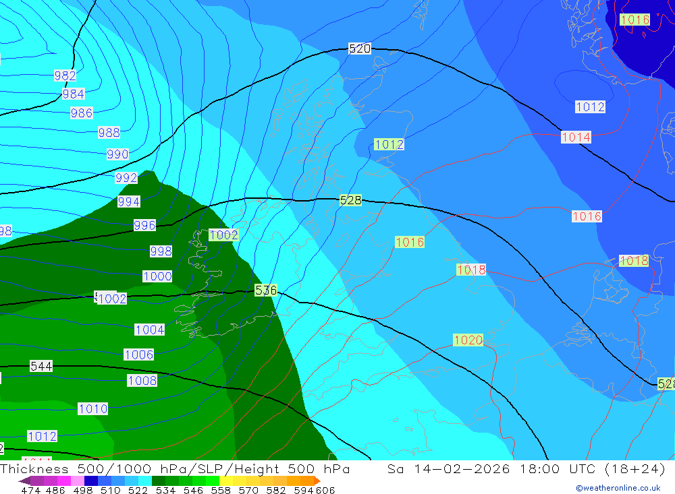Click the cyan legend swatch above 522

[145, 481]
